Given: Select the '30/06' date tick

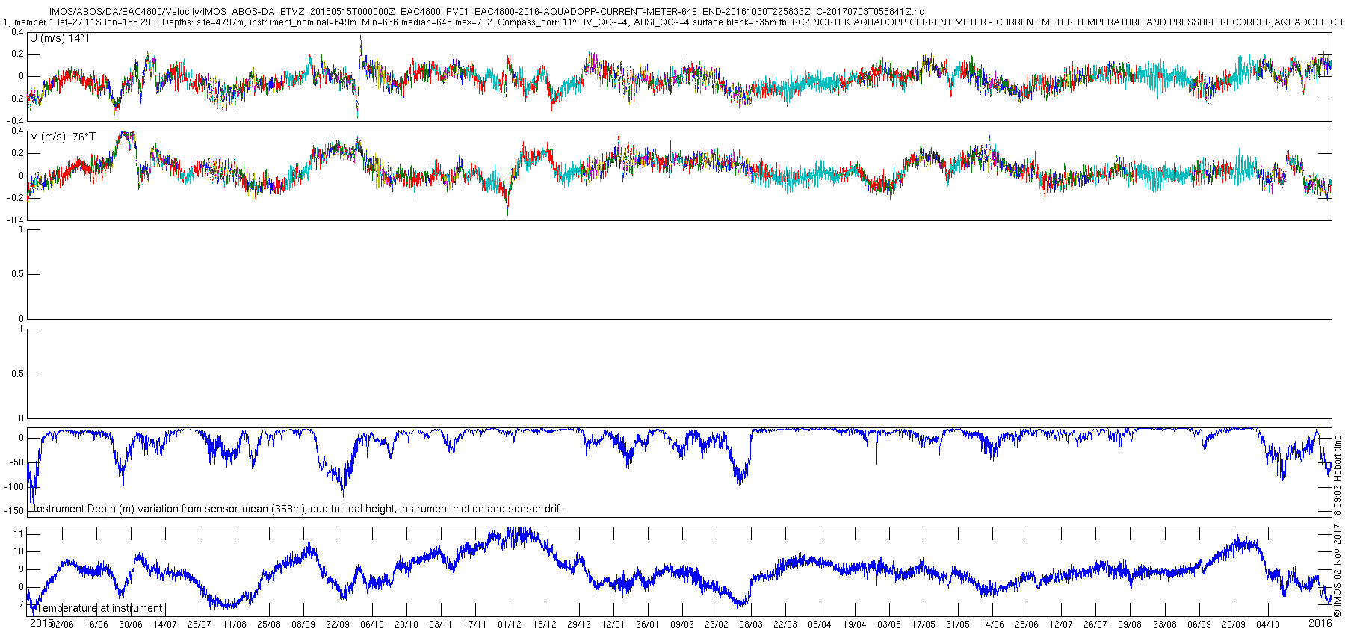Looking at the screenshot, I should click(x=131, y=625).
